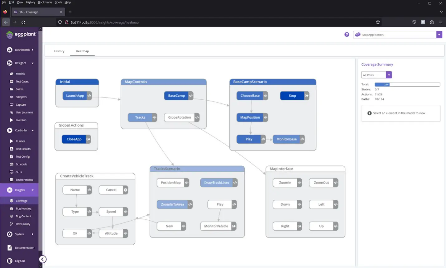The image size is (446, 268).
Task: Open the MapApplication model dropdown
Action: pyautogui.click(x=439, y=35)
